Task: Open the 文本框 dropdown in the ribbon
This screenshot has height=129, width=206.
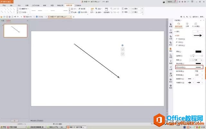Action: click(23, 12)
